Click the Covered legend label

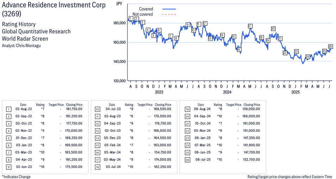pos(146,9)
